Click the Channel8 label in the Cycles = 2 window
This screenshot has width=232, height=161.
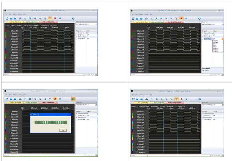click(14, 53)
